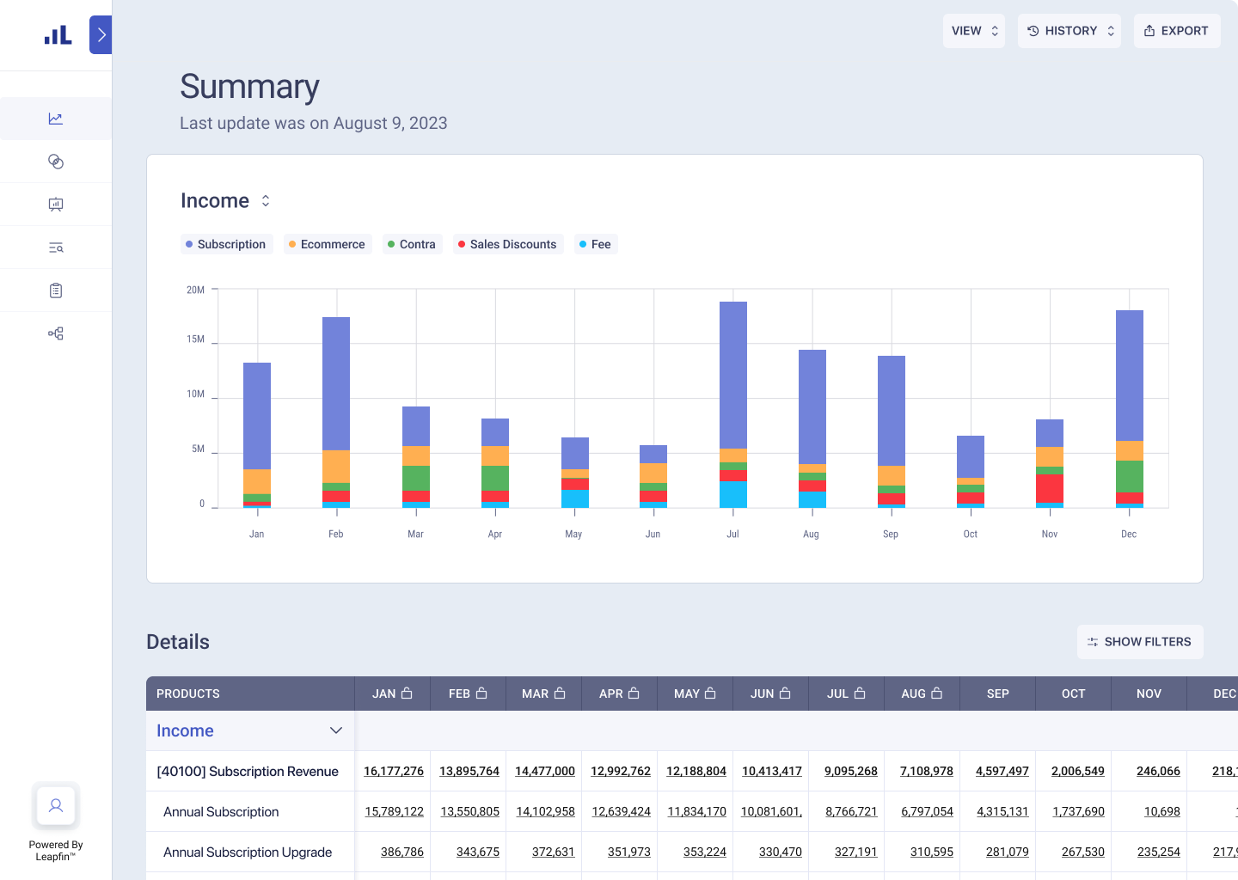The image size is (1238, 880).
Task: Click the SHOW FILTERS control
Action: [x=1140, y=641]
